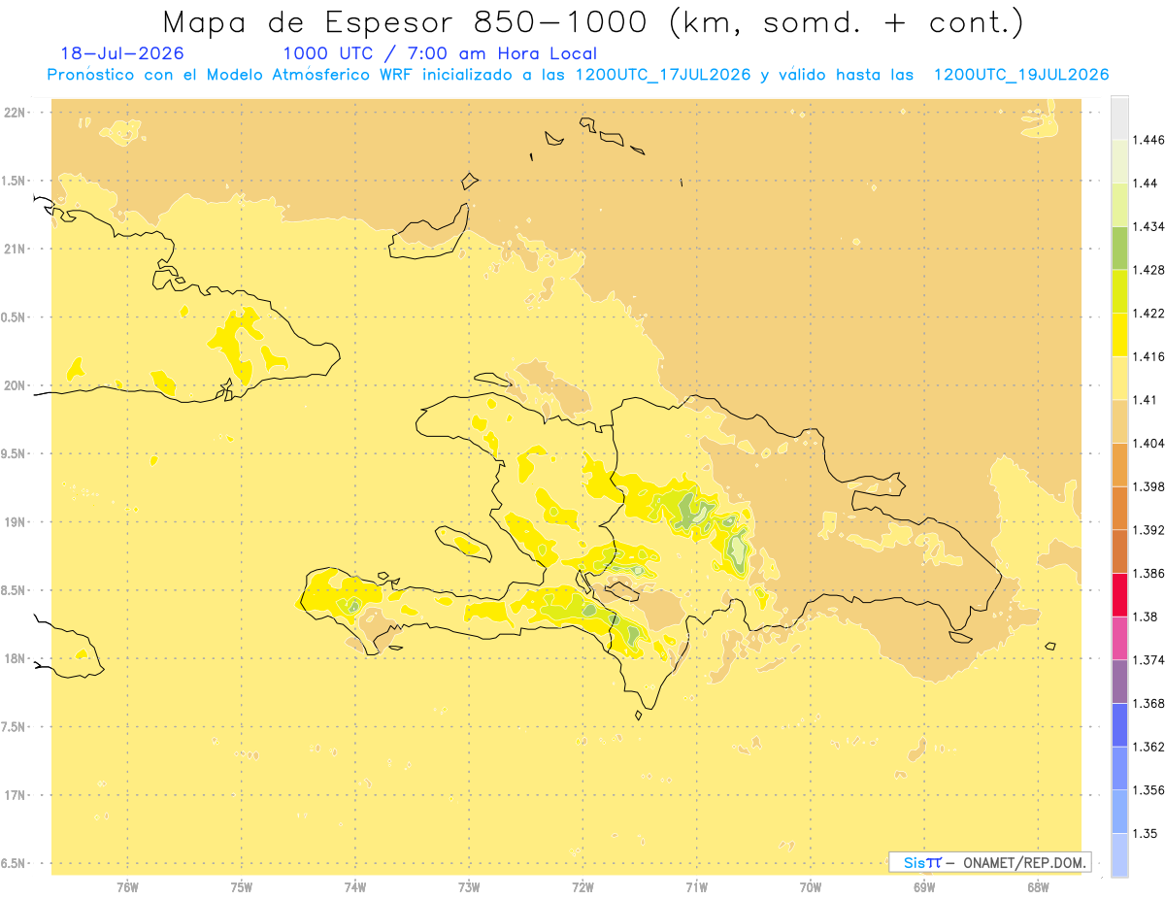Select the bright yellow segment between 1.416 and 1.422
The image size is (1165, 900).
(1119, 334)
